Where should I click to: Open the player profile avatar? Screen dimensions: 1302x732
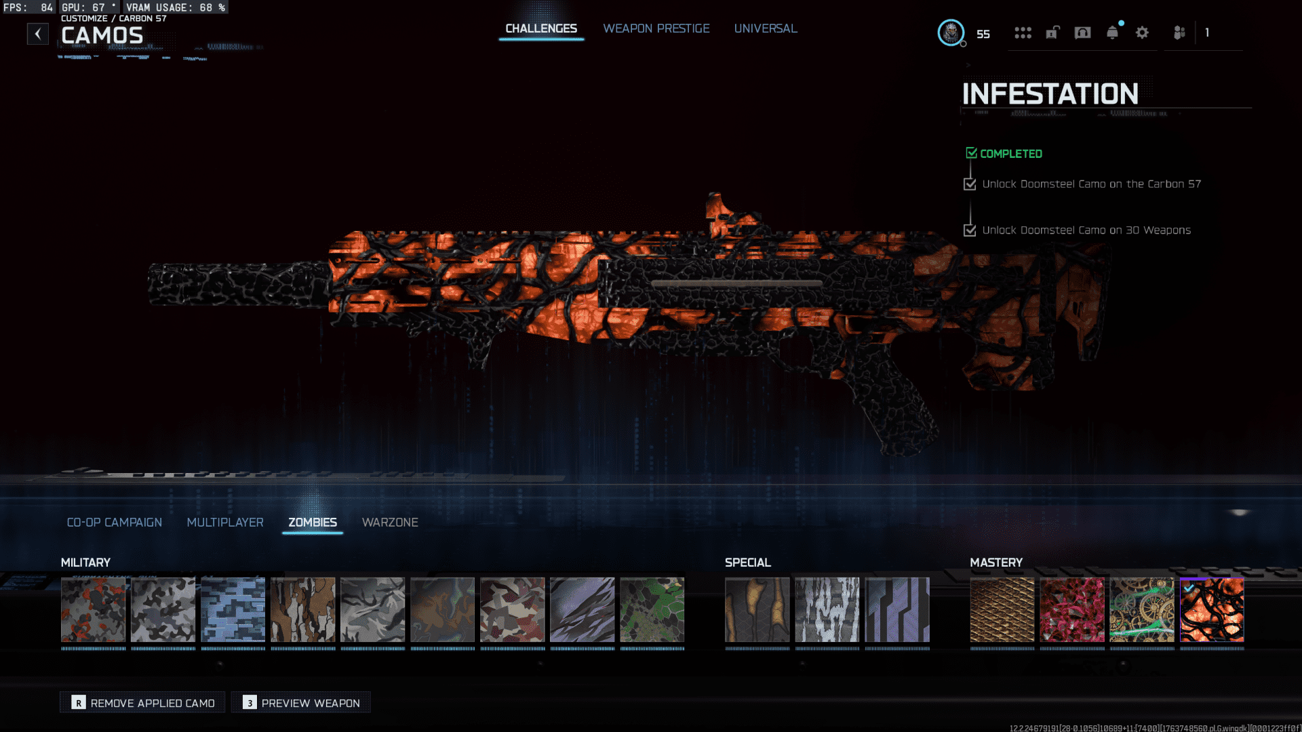click(x=951, y=33)
